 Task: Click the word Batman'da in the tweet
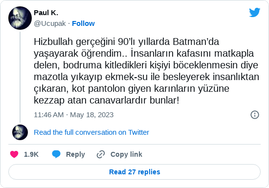[196, 42]
